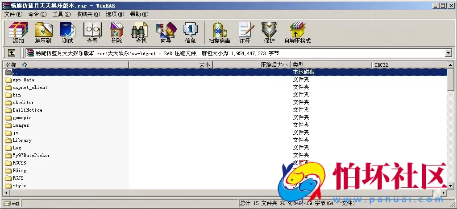Sort by CRC32 column header
457x209 pixels.
[x=410, y=65]
